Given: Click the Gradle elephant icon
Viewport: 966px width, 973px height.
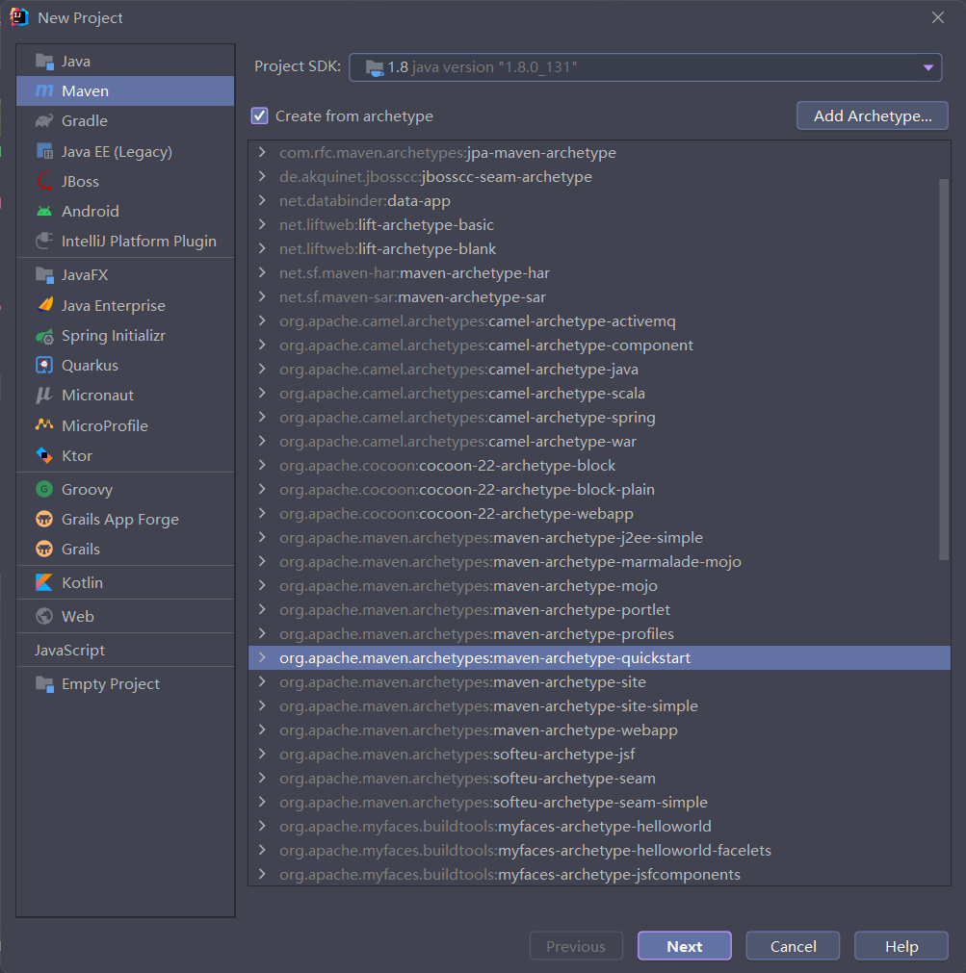Looking at the screenshot, I should click(x=44, y=120).
